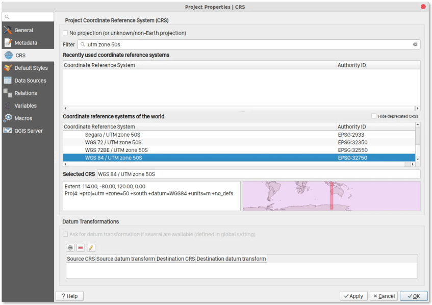The width and height of the screenshot is (432, 305).
Task: Click the OK button
Action: (414, 296)
